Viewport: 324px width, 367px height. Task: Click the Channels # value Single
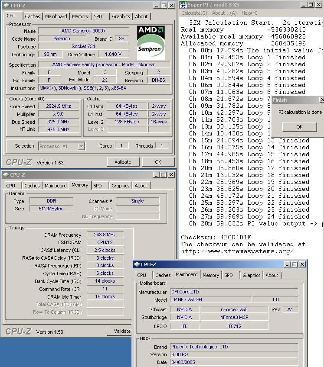[137, 201]
